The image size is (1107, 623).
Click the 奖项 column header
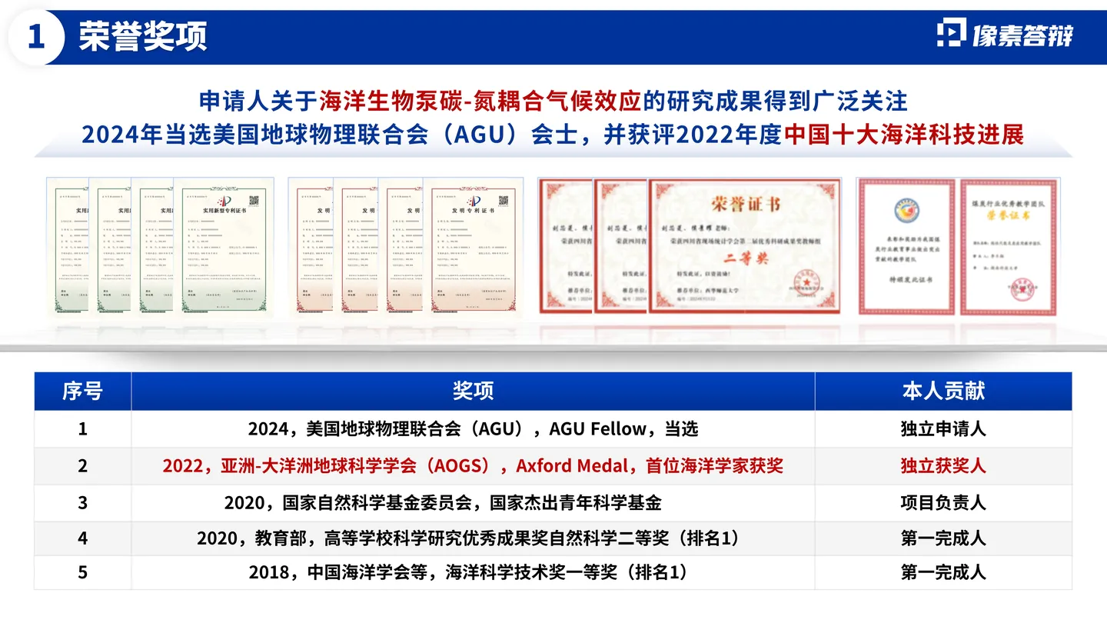pos(473,391)
